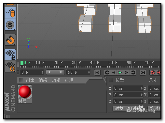
Task: Go to next key button
Action: (133, 72)
